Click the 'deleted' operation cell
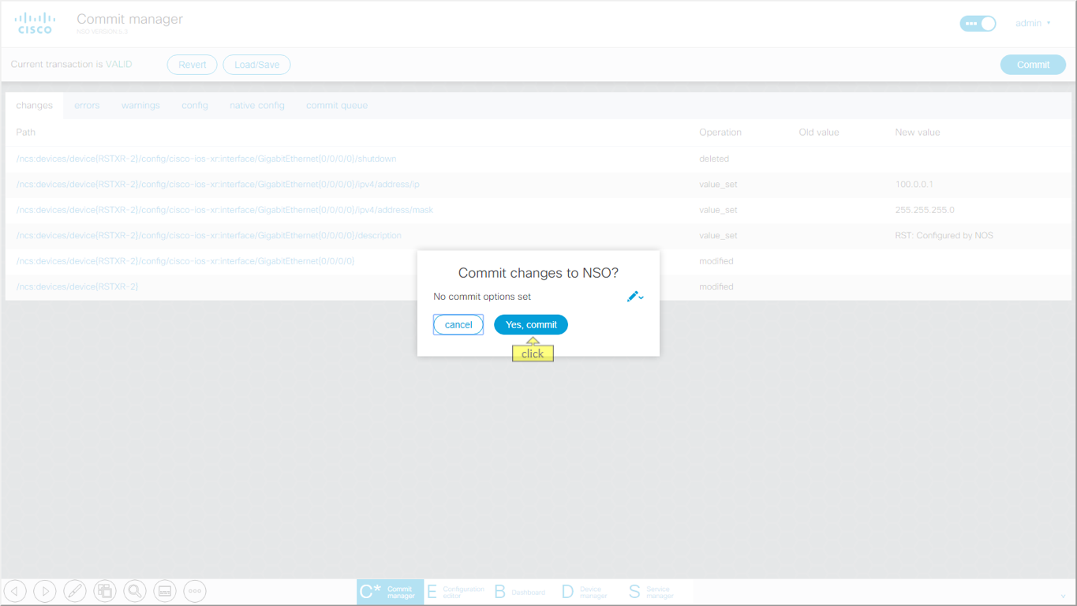Screen dimensions: 1077x606 pyautogui.click(x=714, y=159)
